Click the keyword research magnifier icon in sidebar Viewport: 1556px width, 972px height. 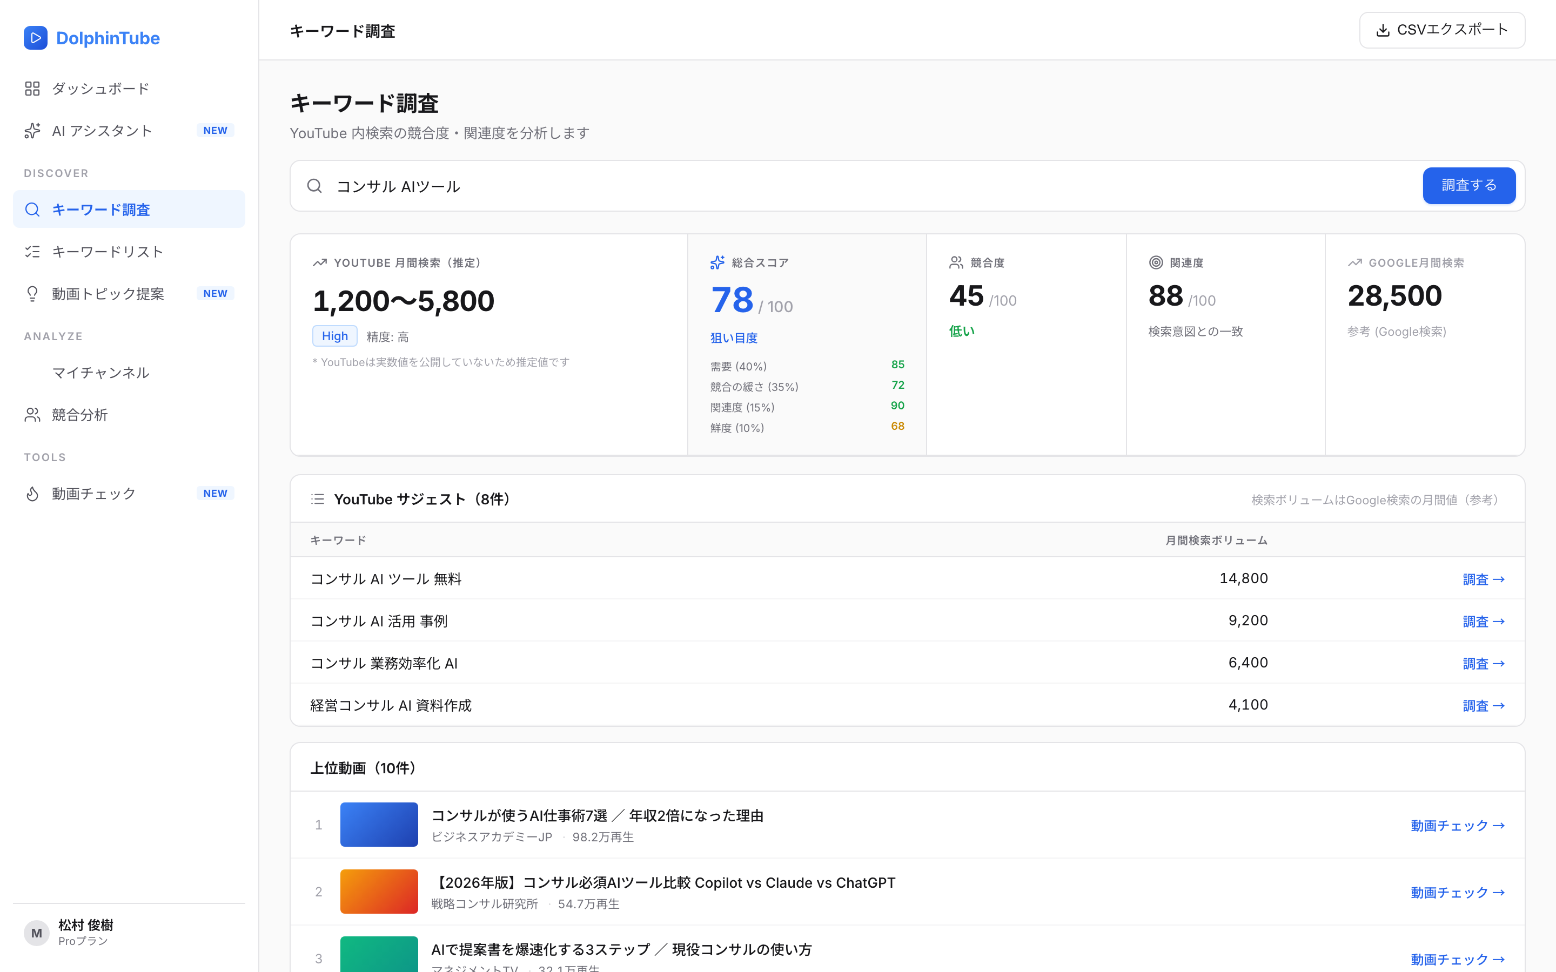[x=32, y=210]
